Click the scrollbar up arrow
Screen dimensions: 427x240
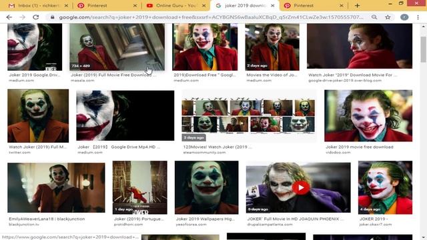(423, 27)
